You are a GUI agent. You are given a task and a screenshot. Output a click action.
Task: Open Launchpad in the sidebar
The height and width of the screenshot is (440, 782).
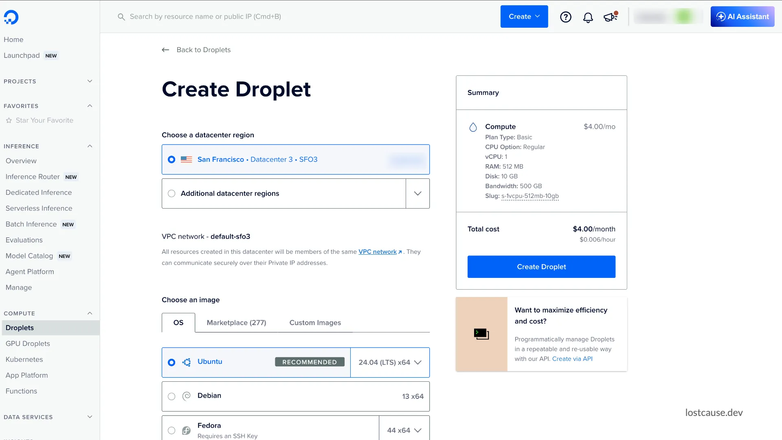point(22,55)
